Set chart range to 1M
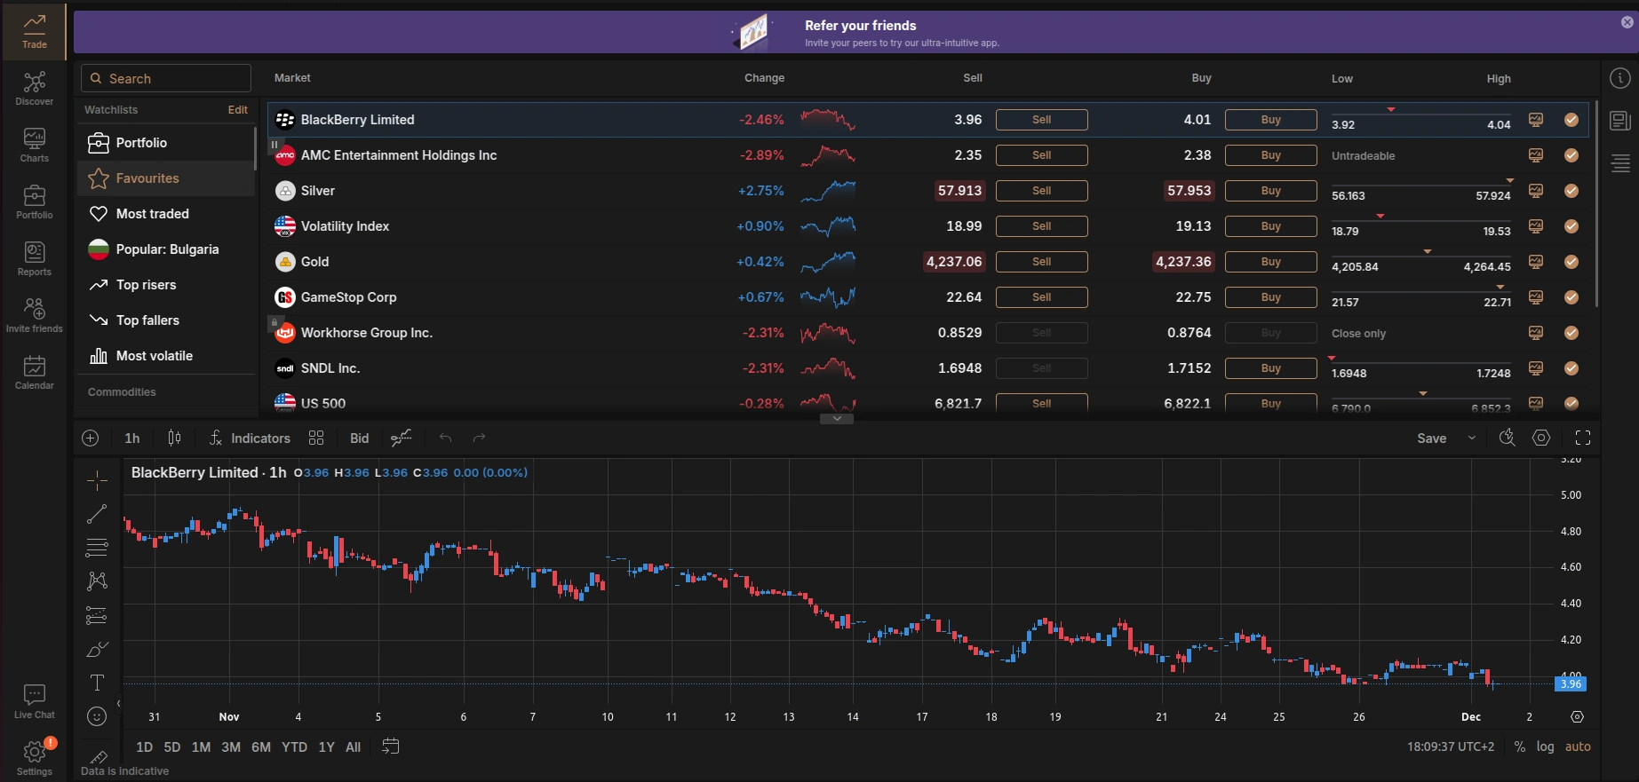 click(202, 746)
